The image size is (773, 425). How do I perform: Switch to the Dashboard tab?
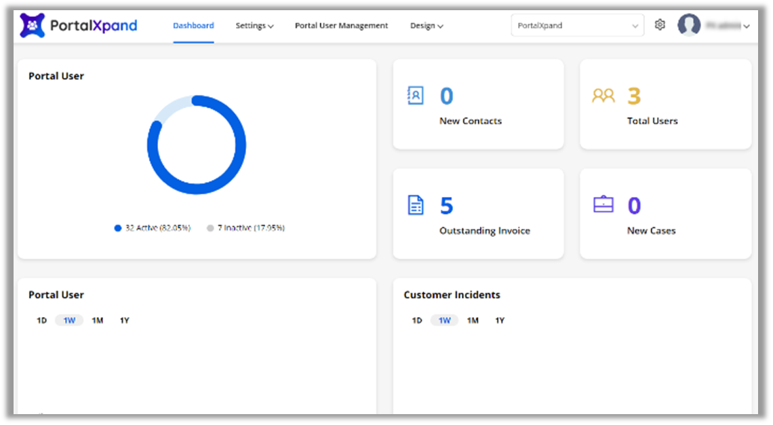click(x=193, y=26)
